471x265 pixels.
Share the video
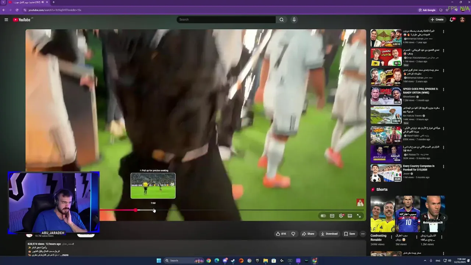(308, 234)
